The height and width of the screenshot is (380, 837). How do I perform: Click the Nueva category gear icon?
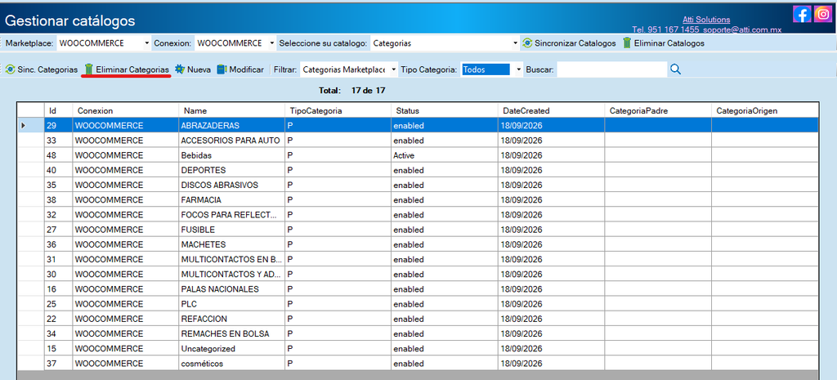tap(179, 69)
